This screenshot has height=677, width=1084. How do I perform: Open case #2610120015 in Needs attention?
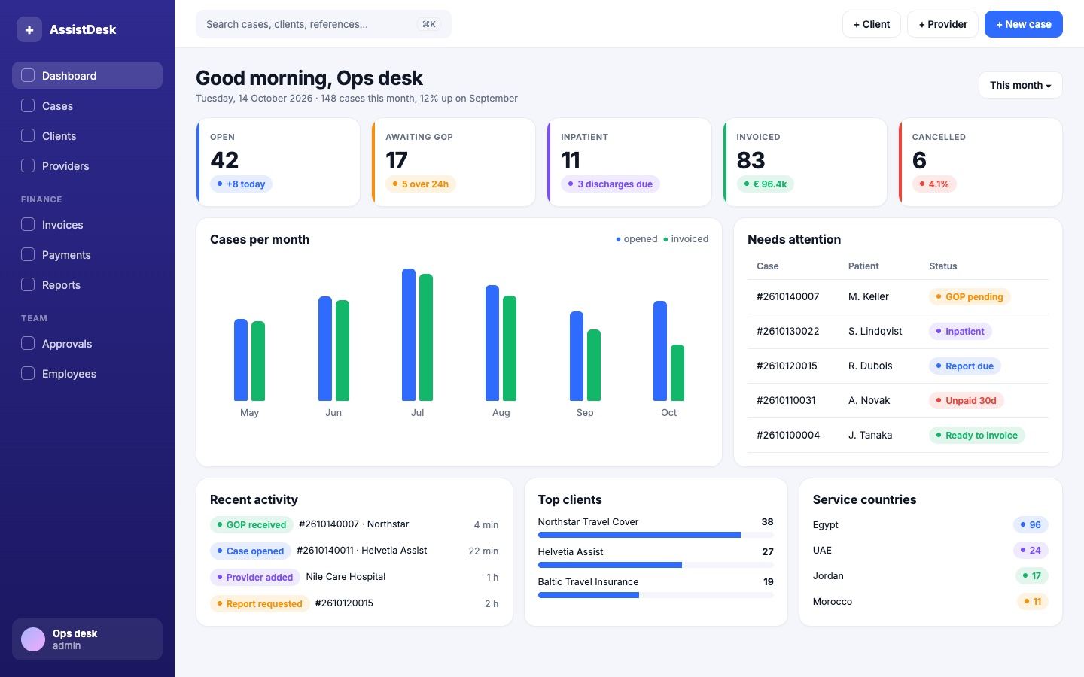pos(898,366)
